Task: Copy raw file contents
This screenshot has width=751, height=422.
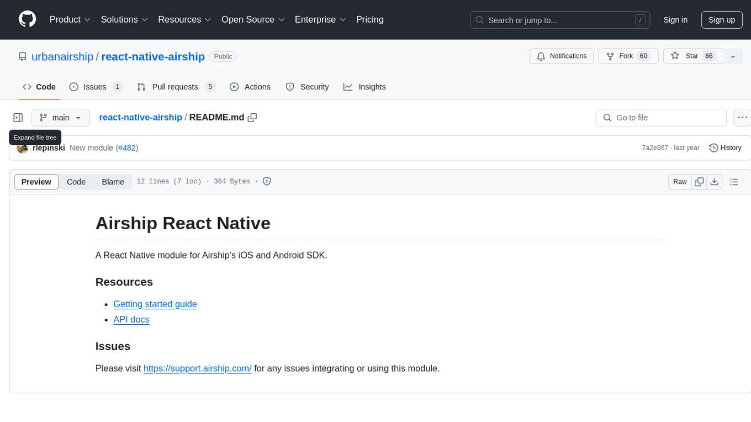Action: (x=700, y=182)
